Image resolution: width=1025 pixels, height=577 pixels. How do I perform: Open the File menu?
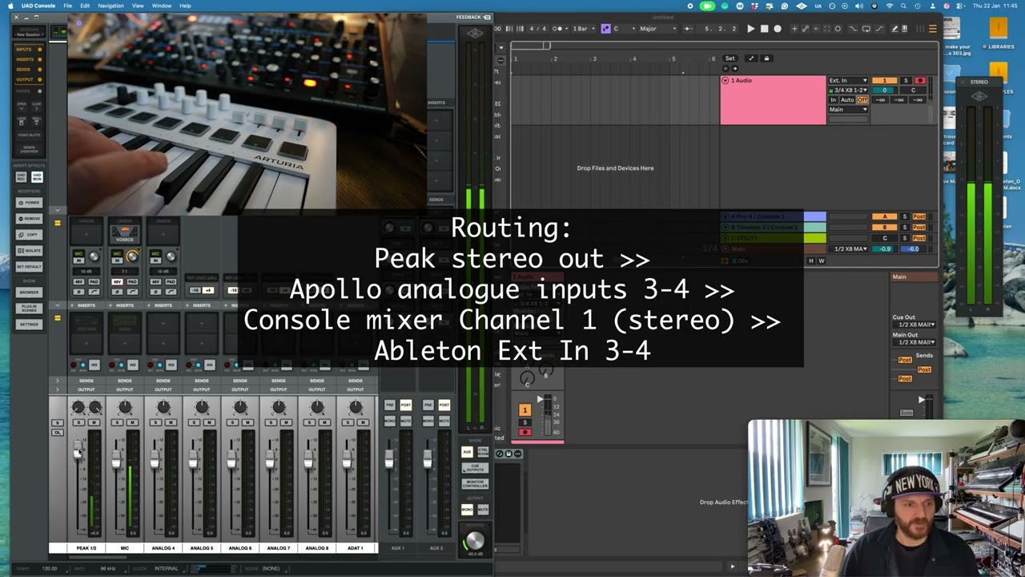pos(67,6)
